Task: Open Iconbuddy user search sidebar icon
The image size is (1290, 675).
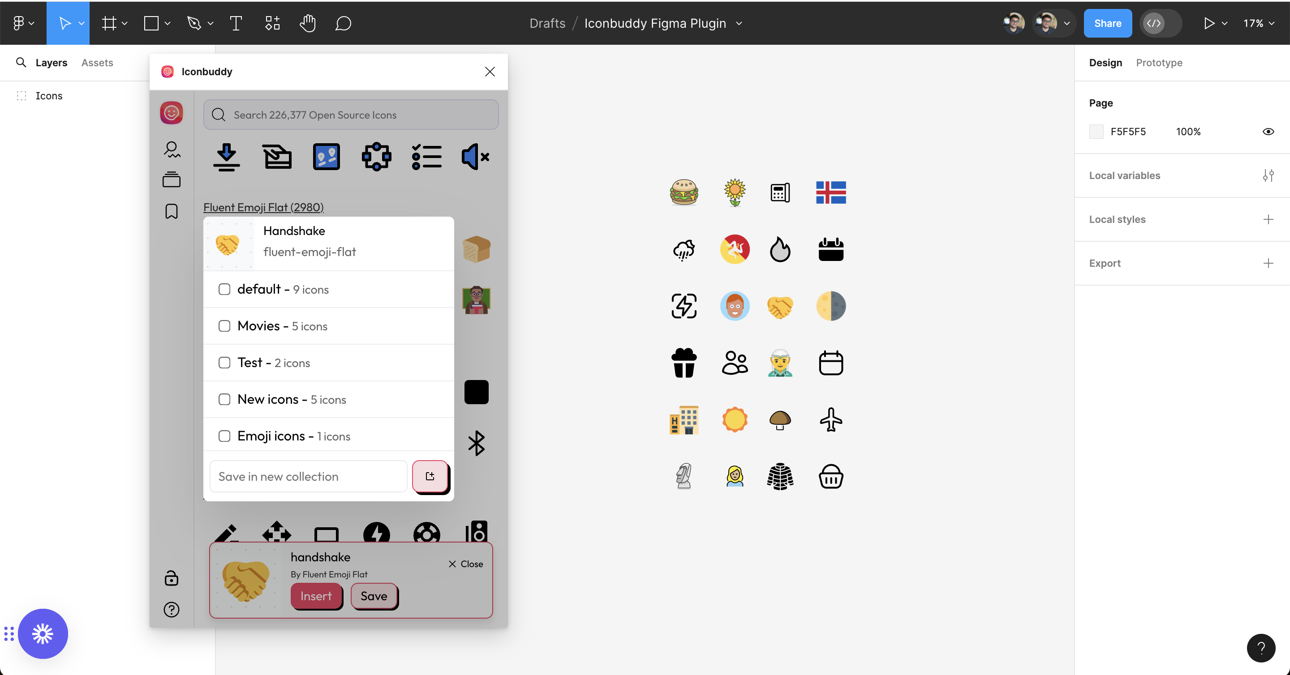Action: click(171, 150)
